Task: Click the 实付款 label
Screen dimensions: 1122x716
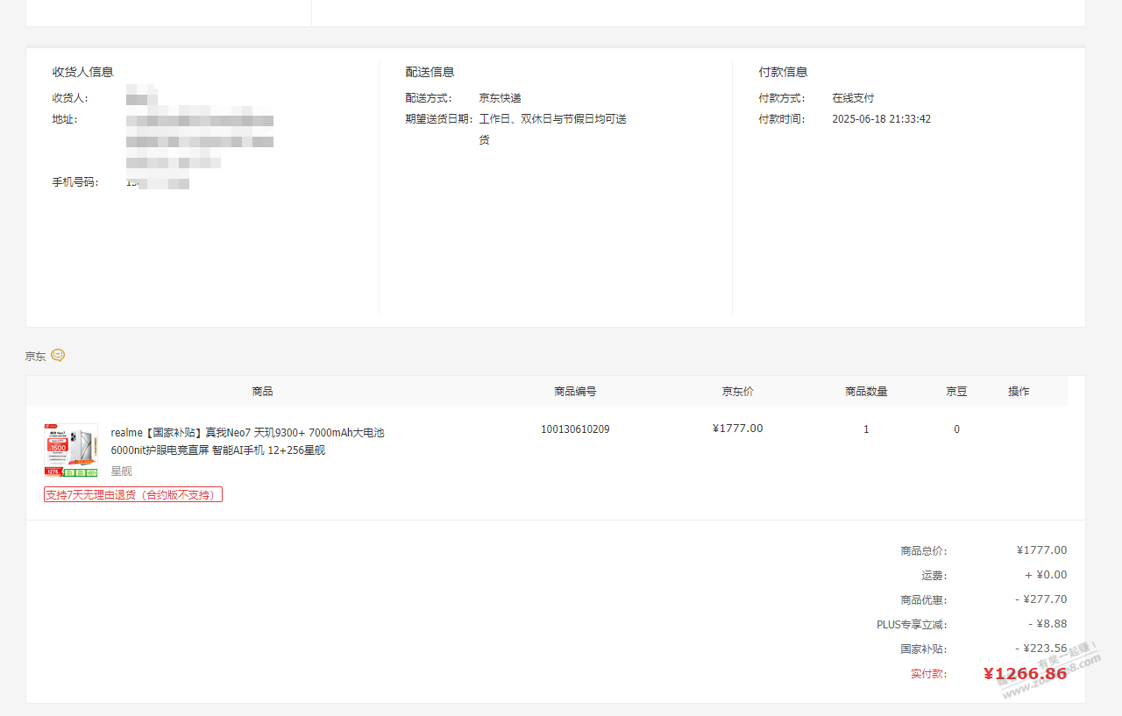Action: point(928,674)
